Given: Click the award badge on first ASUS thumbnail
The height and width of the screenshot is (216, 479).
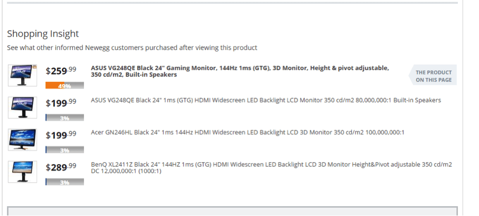Looking at the screenshot, I should 34,67.
